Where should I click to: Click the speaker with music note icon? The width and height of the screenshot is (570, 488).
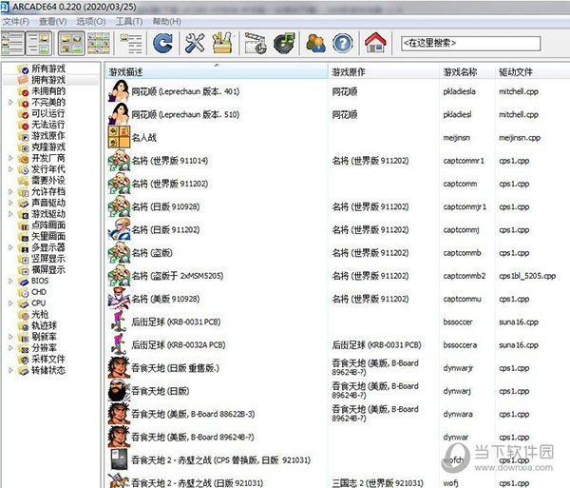point(284,44)
